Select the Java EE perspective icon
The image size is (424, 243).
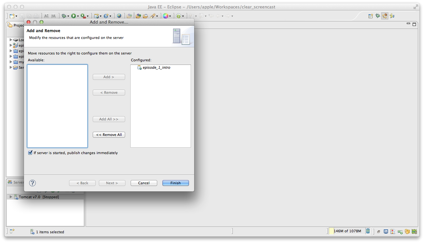385,16
